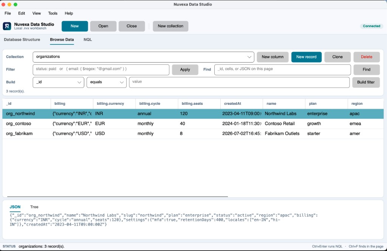Select the org_northwind row
Image resolution: width=387 pixels, height=251 pixels.
(x=193, y=114)
